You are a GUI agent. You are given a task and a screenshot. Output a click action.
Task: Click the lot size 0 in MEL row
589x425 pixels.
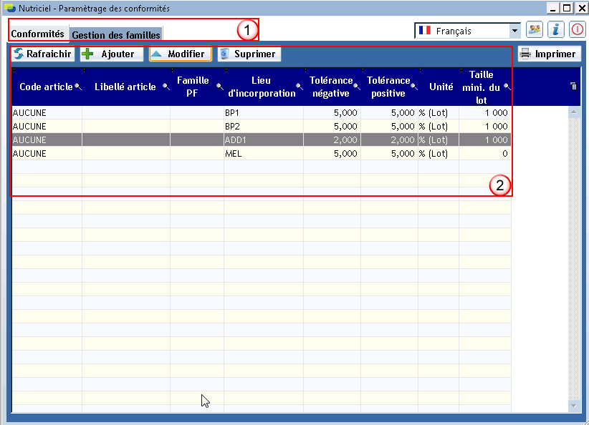tap(505, 153)
